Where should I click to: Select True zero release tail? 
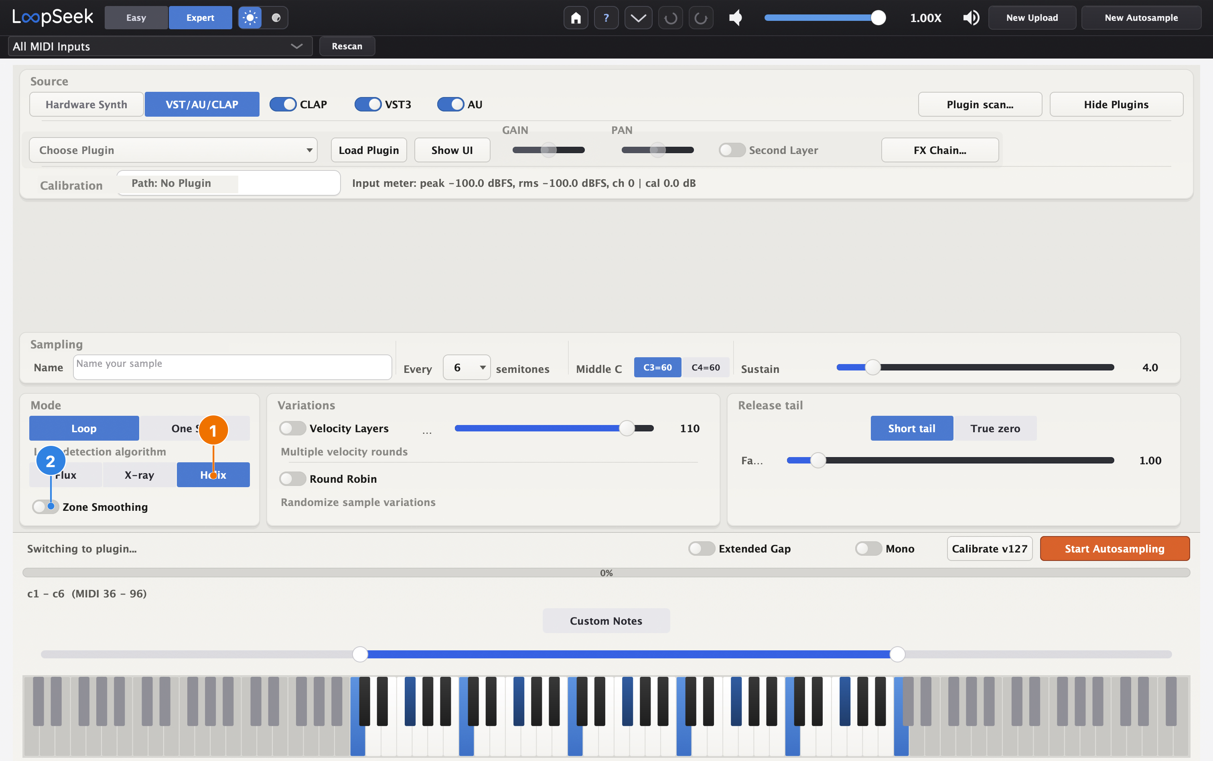[x=995, y=428]
